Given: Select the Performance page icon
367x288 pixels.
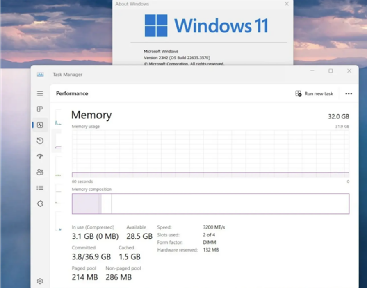Looking at the screenshot, I should 40,125.
